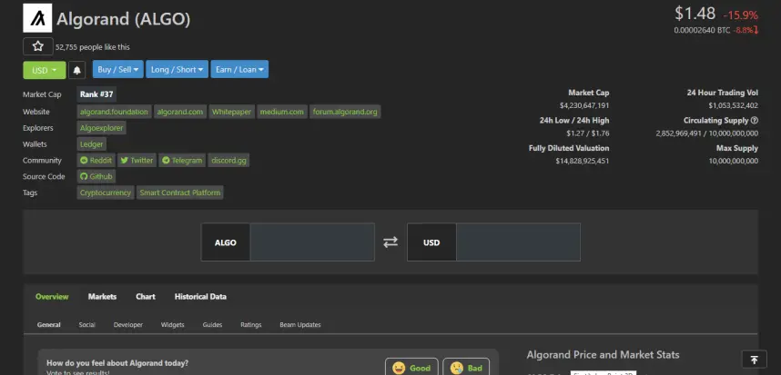Click the USD amount input field
781x375 pixels.
coord(518,242)
